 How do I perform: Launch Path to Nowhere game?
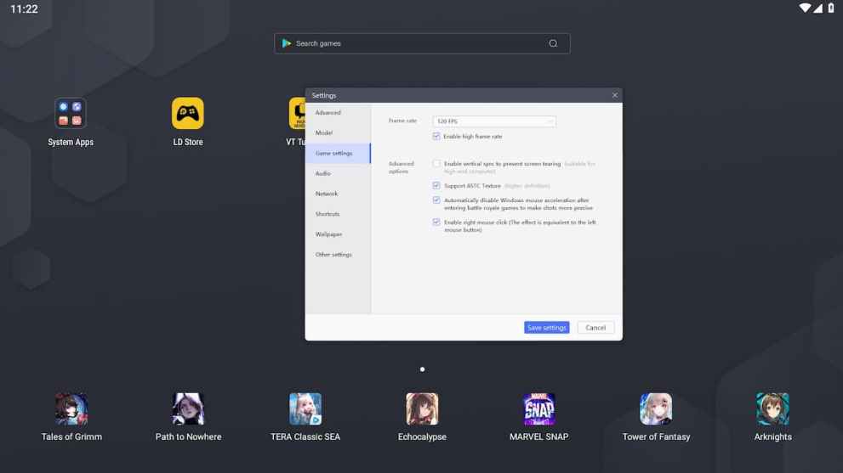[188, 409]
